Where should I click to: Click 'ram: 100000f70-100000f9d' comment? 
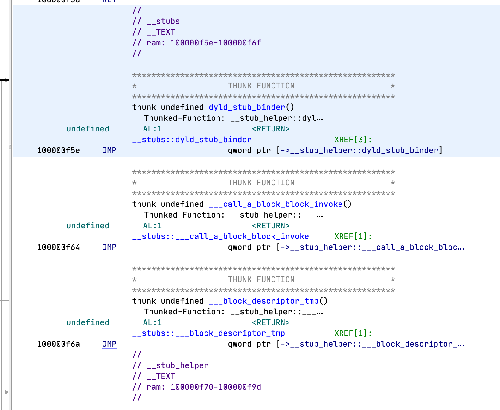click(x=197, y=387)
